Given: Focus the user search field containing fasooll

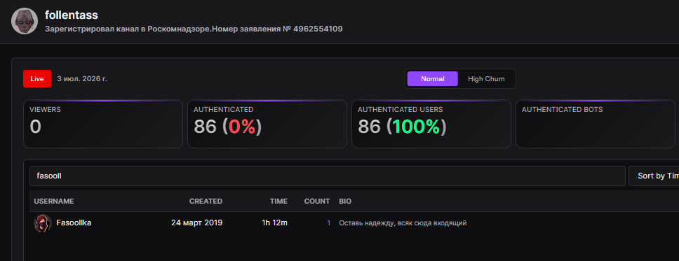Looking at the screenshot, I should (328, 176).
